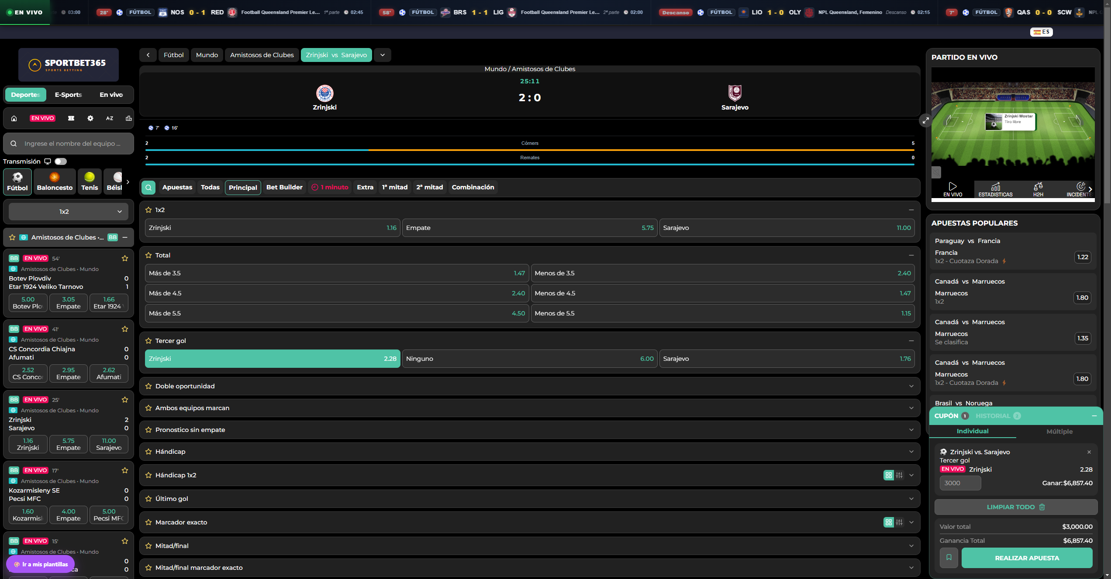Click the stake amount field showing 3000
1111x579 pixels.
[960, 483]
